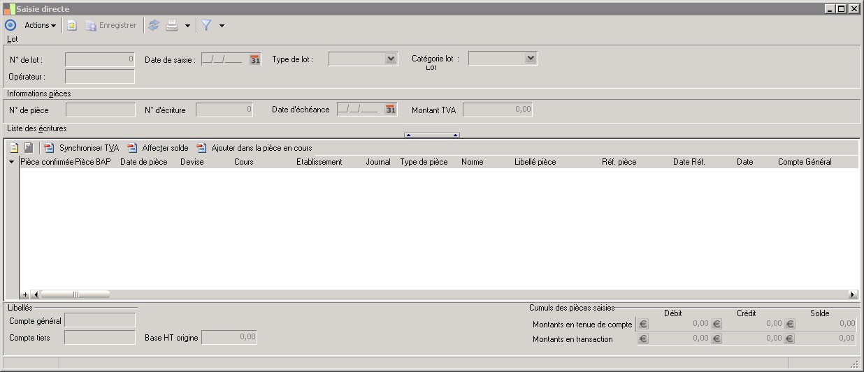Viewport: 864px width, 372px height.
Task: Open the Date d'échéance calendar picker
Action: tap(391, 110)
